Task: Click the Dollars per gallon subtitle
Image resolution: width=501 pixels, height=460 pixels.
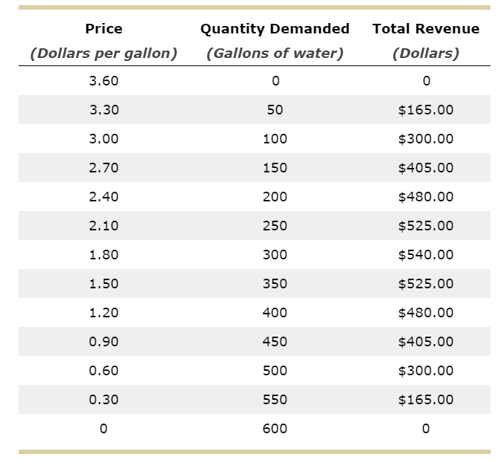Action: pos(103,54)
